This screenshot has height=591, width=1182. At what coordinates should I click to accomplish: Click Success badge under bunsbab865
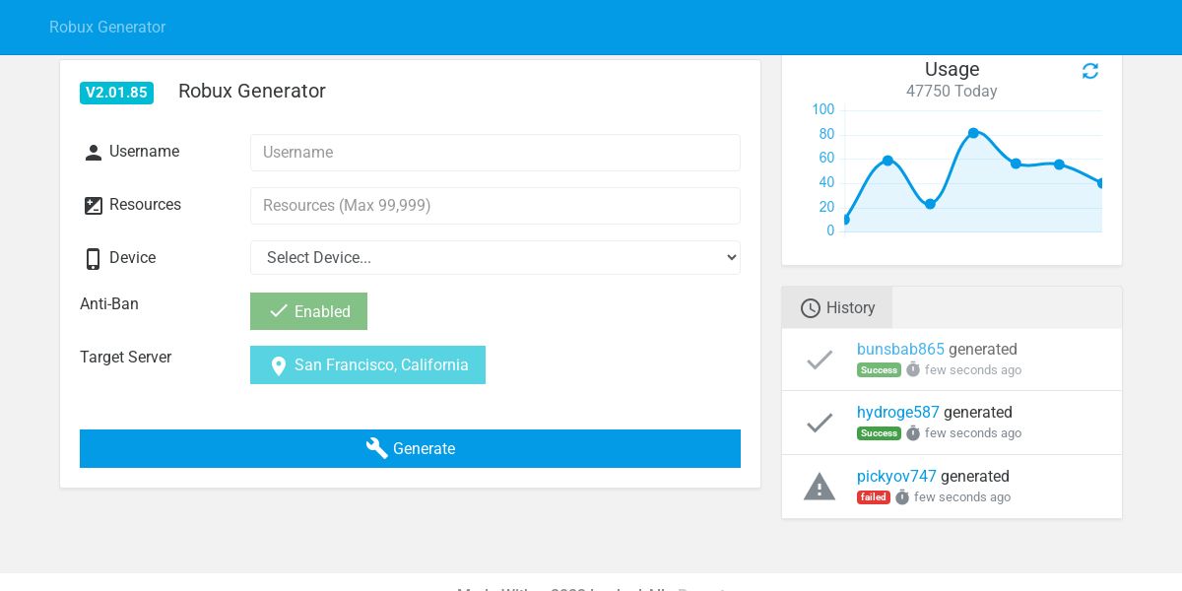pyautogui.click(x=879, y=370)
